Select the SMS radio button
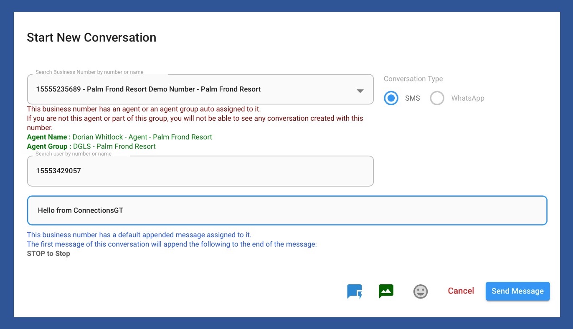The height and width of the screenshot is (329, 573). [391, 99]
